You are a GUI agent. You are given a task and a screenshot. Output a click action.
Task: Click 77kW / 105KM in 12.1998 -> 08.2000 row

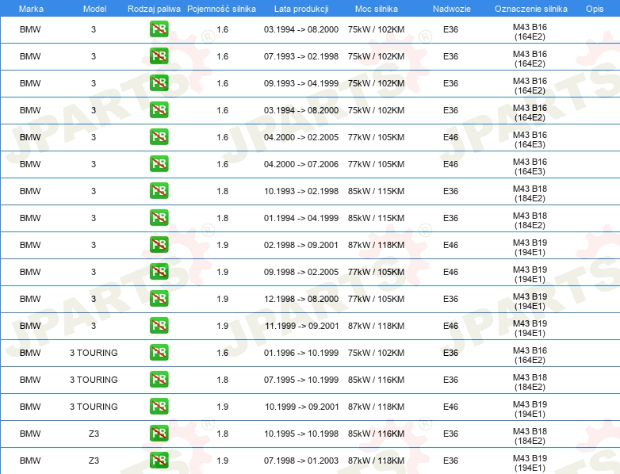pyautogui.click(x=376, y=299)
